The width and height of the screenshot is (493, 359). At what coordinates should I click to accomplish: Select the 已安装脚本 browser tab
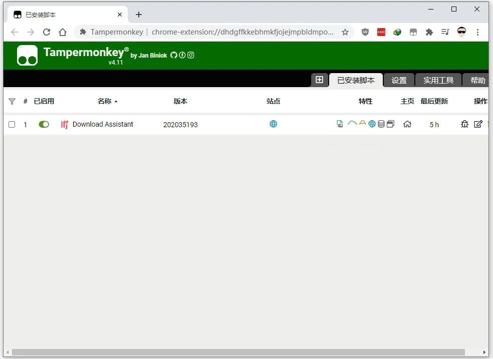(68, 15)
